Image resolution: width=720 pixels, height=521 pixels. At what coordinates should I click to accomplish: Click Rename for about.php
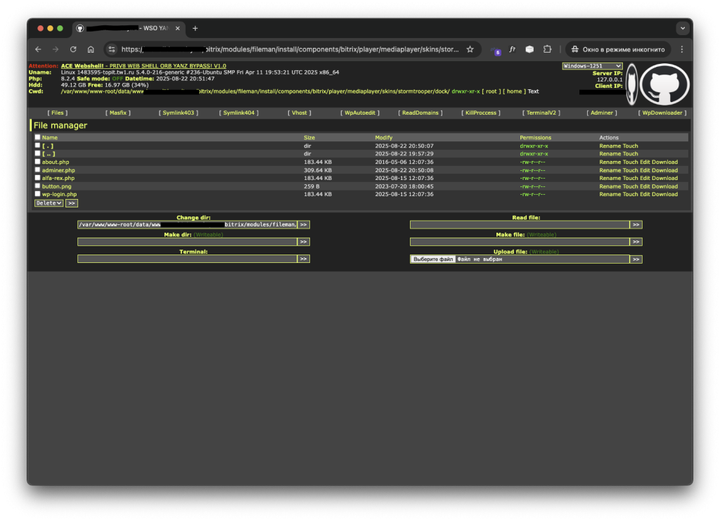click(610, 162)
